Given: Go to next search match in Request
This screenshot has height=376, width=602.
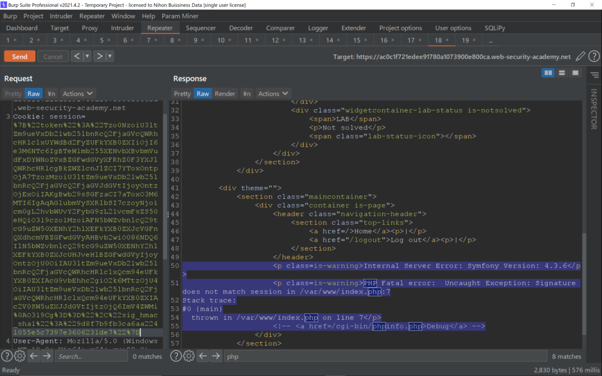Looking at the screenshot, I should pyautogui.click(x=47, y=356).
